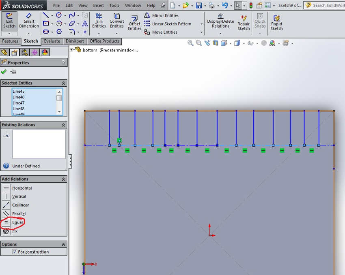
Task: Collapse the Options section
Action: 63,245
